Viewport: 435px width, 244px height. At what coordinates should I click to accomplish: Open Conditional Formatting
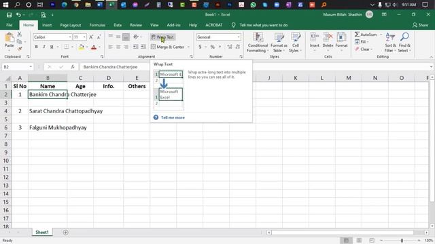coord(258,42)
